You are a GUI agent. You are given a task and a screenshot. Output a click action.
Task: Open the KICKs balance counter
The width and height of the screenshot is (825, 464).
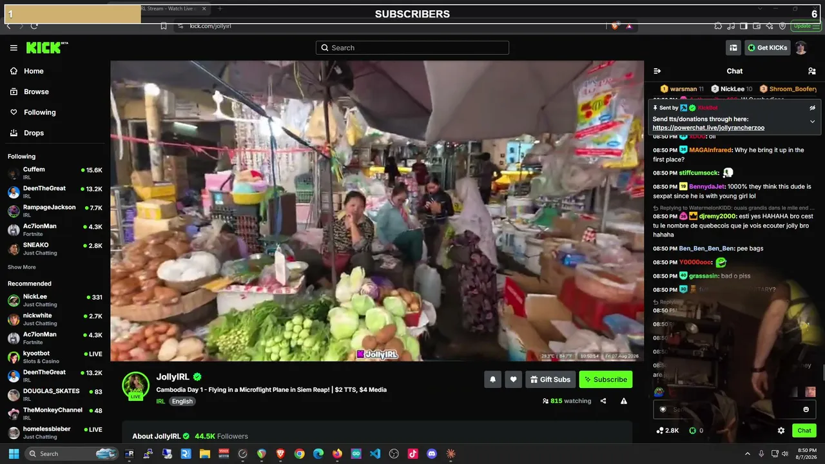[x=696, y=430]
